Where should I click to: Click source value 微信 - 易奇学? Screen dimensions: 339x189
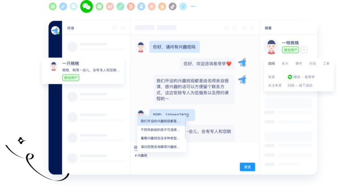pyautogui.click(x=304, y=77)
